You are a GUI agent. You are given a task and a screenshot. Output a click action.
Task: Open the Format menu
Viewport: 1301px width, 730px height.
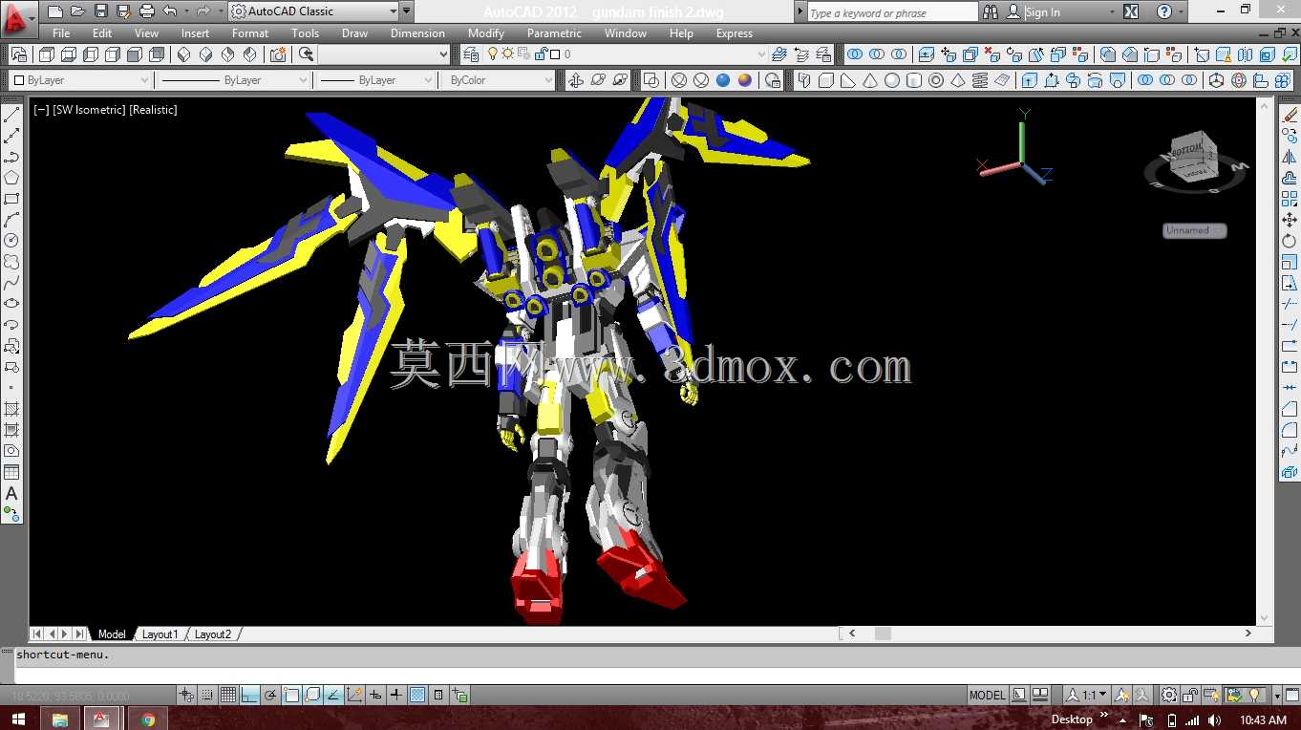[250, 33]
